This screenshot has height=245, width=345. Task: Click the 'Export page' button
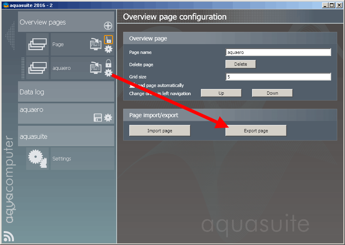tap(256, 131)
